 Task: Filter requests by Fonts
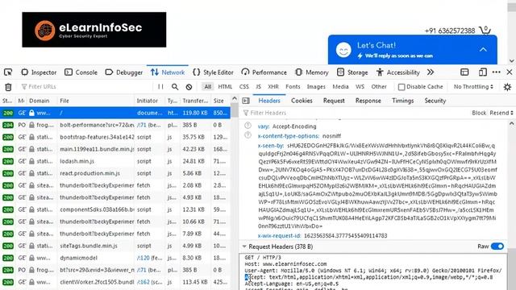click(293, 87)
